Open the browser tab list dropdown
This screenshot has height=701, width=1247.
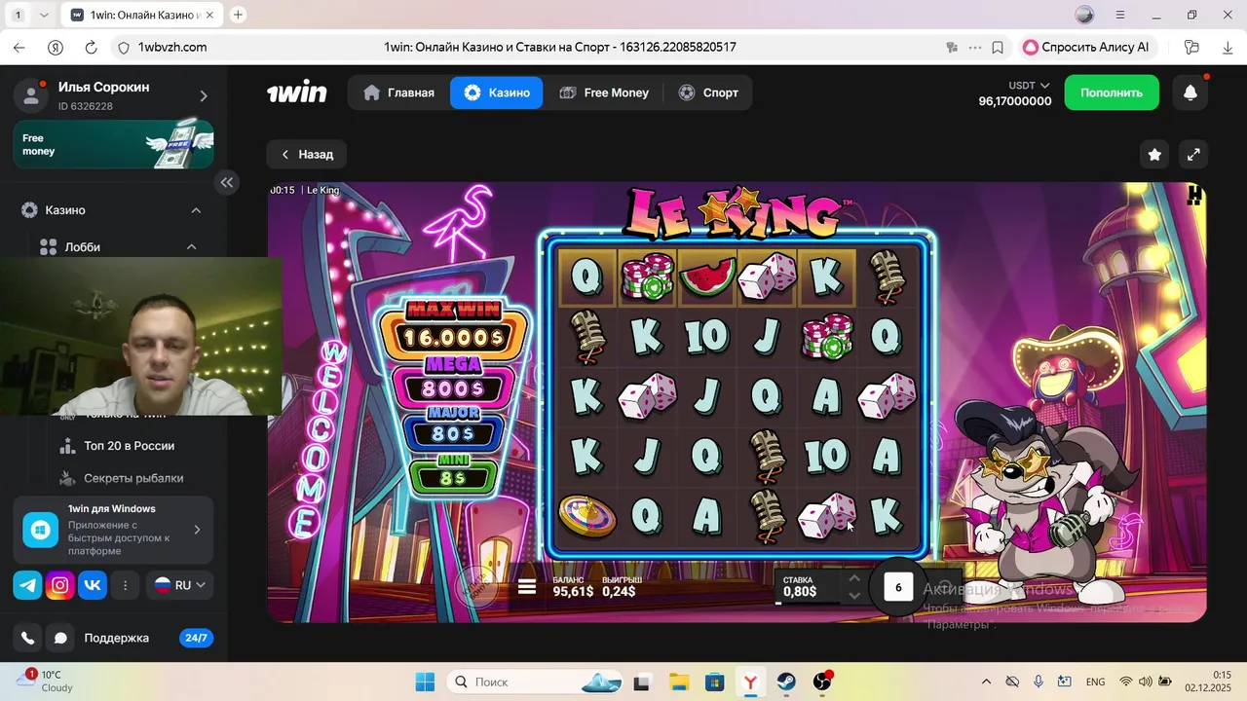point(44,15)
